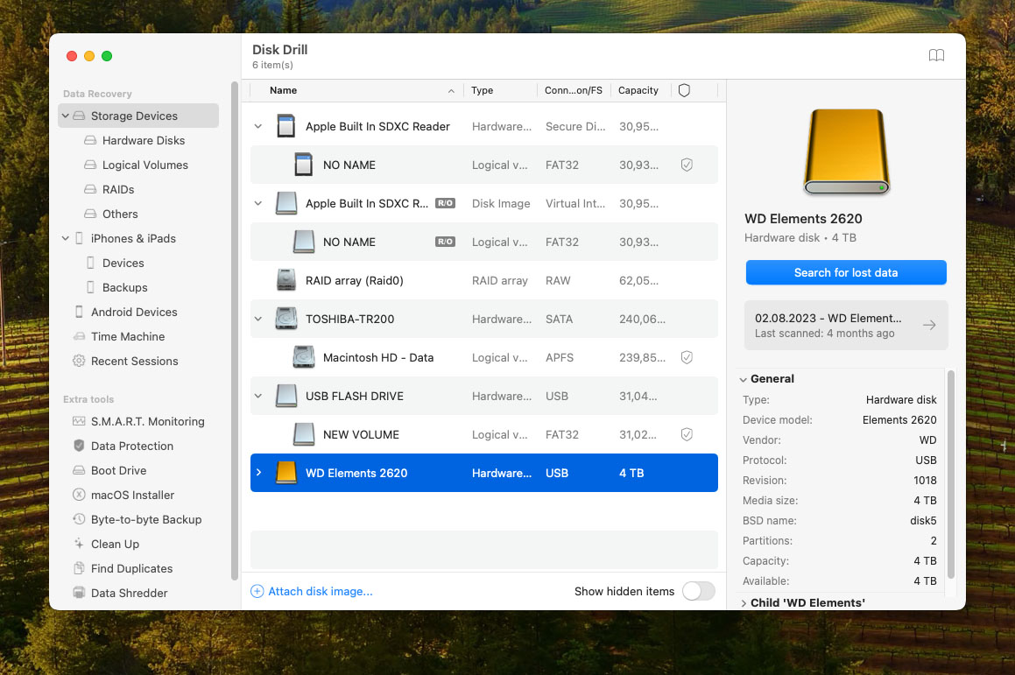The height and width of the screenshot is (675, 1015).
Task: Click the details panel vertical scrollbar
Action: [951, 474]
